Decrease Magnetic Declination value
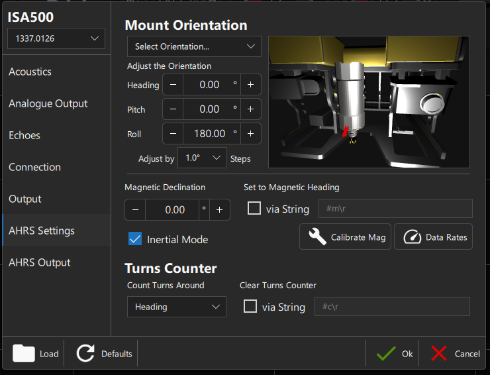The height and width of the screenshot is (375, 490). pyautogui.click(x=135, y=210)
